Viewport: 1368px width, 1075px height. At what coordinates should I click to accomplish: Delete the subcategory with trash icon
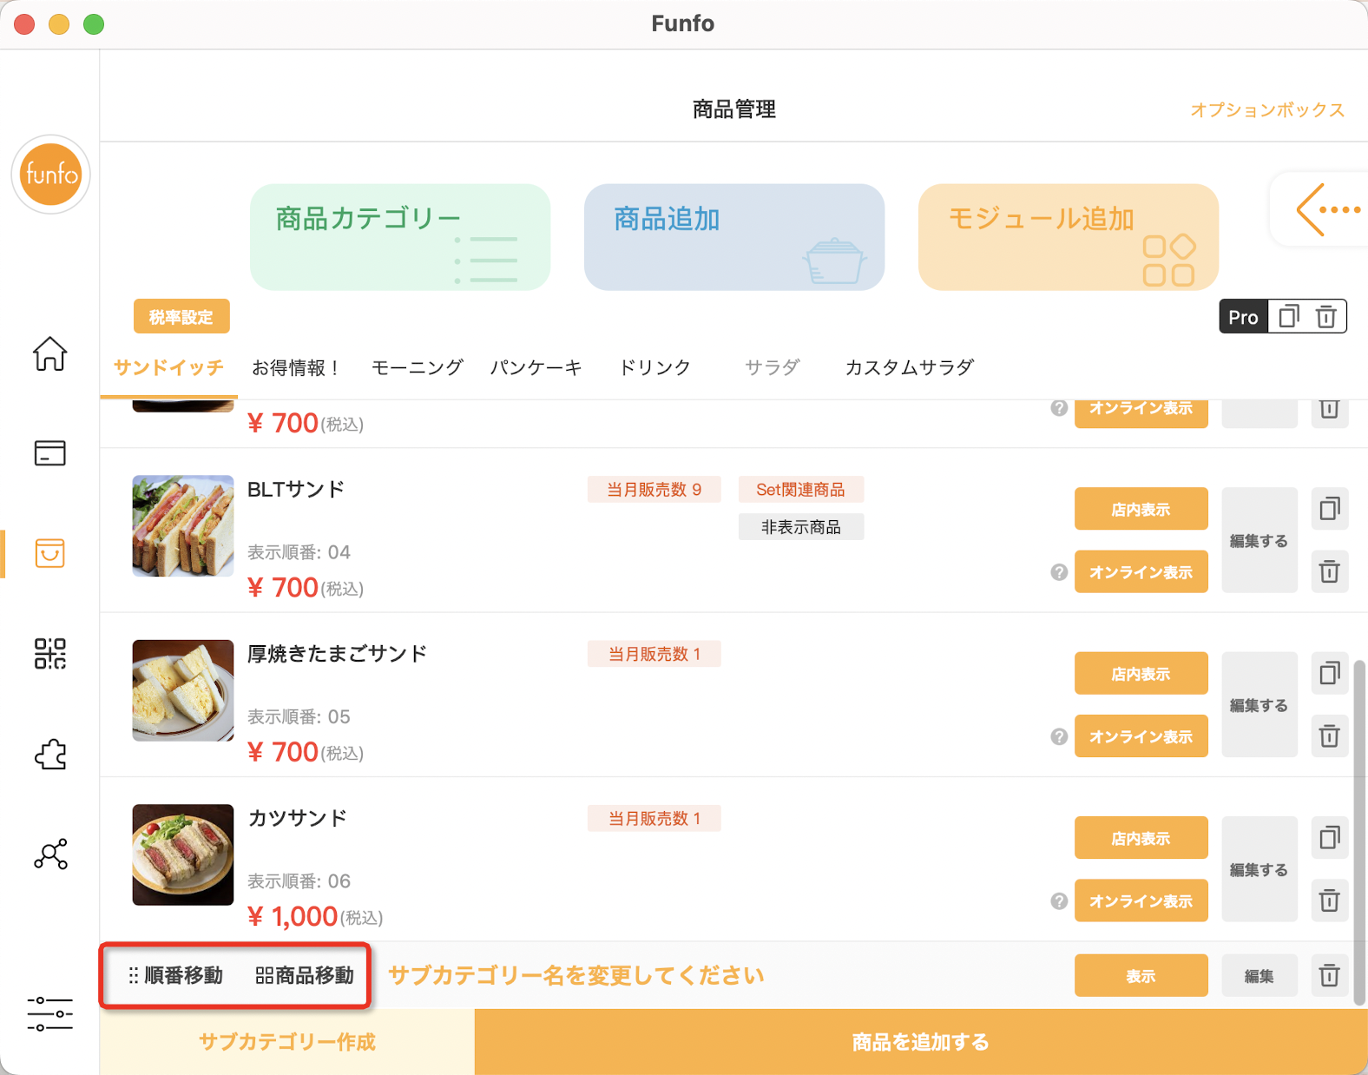click(x=1329, y=975)
